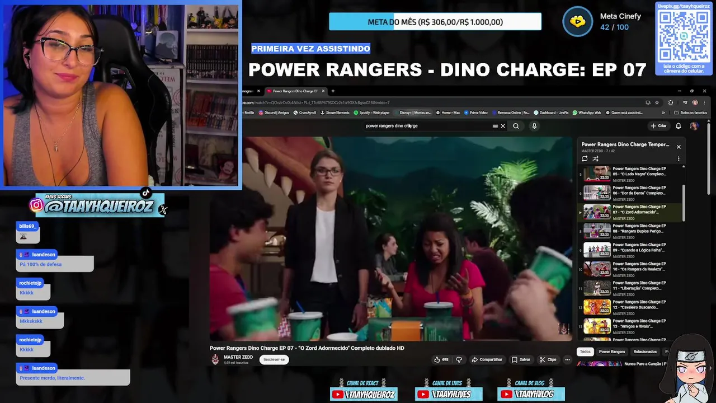Image resolution: width=716 pixels, height=403 pixels.
Task: Select the Relacionados filter chip
Action: (645, 352)
